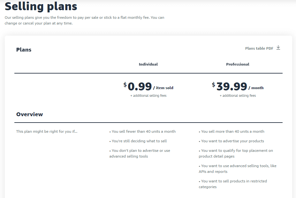Click the Selling plans page heading

click(x=41, y=6)
